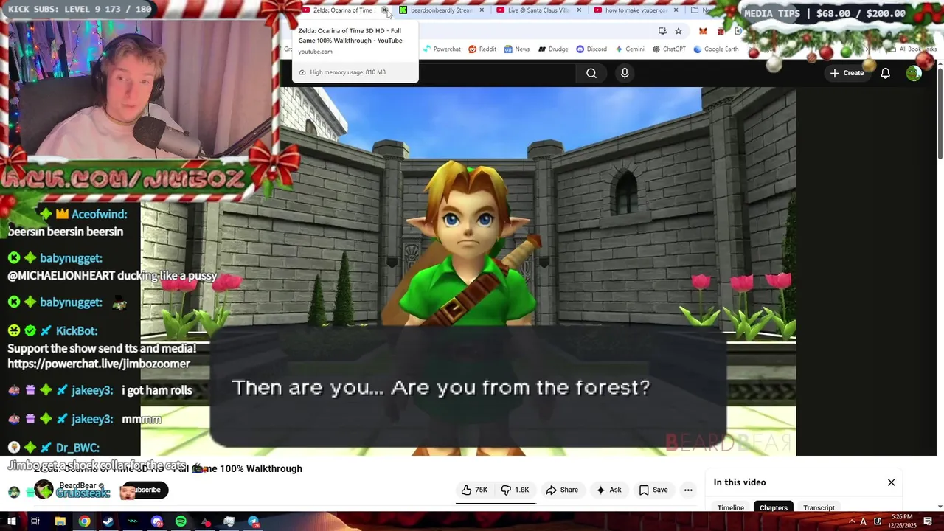This screenshot has width=944, height=531.
Task: Open the three-dot more actions menu
Action: point(688,490)
